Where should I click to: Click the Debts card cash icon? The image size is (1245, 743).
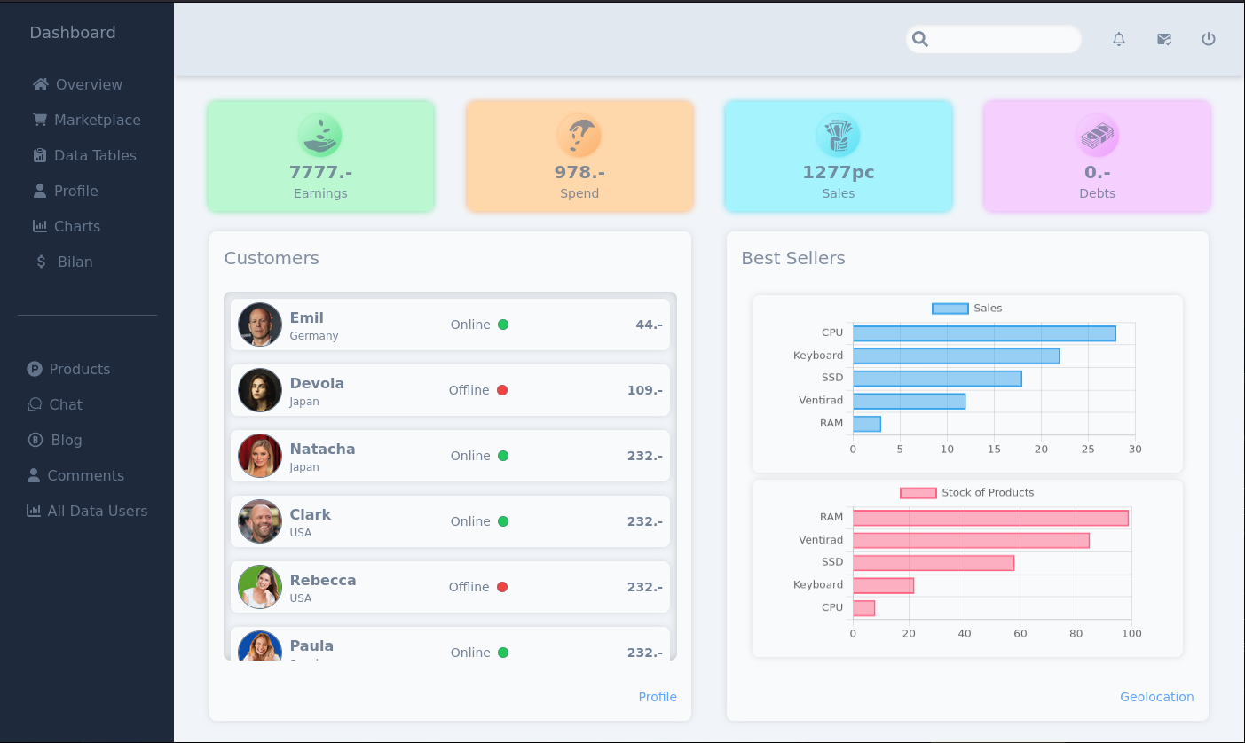tap(1098, 136)
